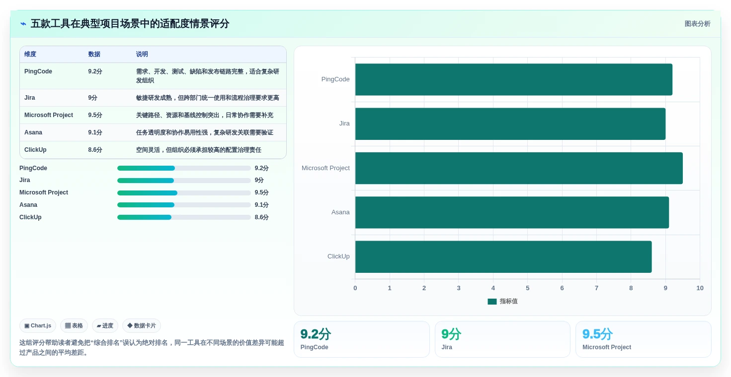Click the Jira bar in the chart

510,124
